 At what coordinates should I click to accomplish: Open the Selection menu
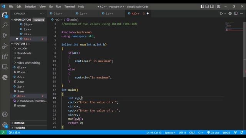[x=30, y=7]
